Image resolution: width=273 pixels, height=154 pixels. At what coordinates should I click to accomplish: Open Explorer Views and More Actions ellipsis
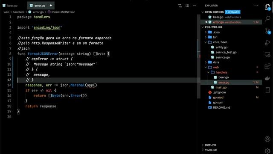[256, 6]
